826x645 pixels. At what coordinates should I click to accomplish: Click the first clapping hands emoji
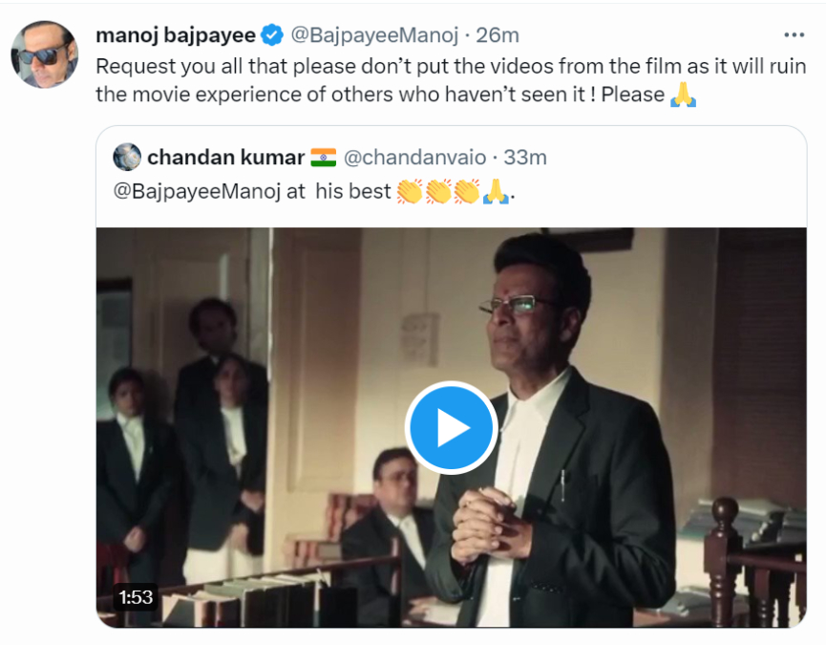410,192
